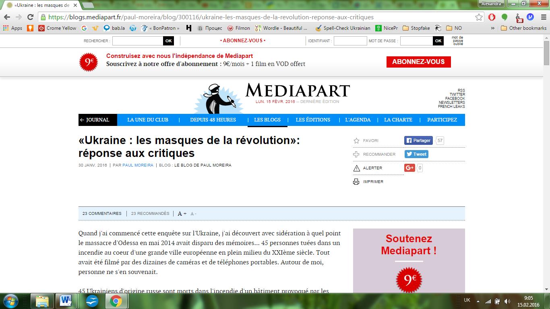Click OK button next to Rechercher
The width and height of the screenshot is (550, 309).
pyautogui.click(x=168, y=41)
